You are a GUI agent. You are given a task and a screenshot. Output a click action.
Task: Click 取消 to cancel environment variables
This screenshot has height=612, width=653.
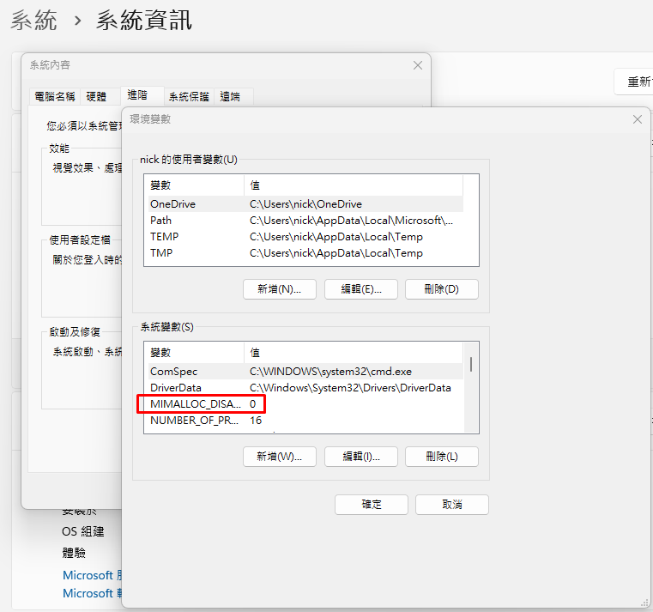pos(451,505)
